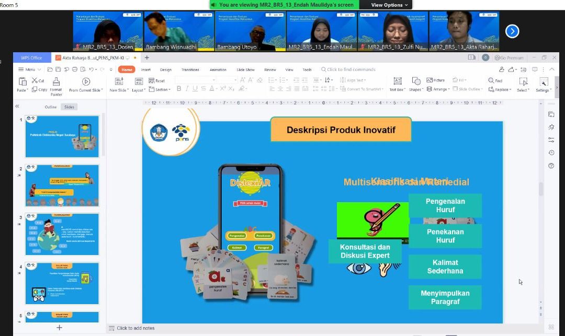Click the Paste icon

pyautogui.click(x=22, y=82)
